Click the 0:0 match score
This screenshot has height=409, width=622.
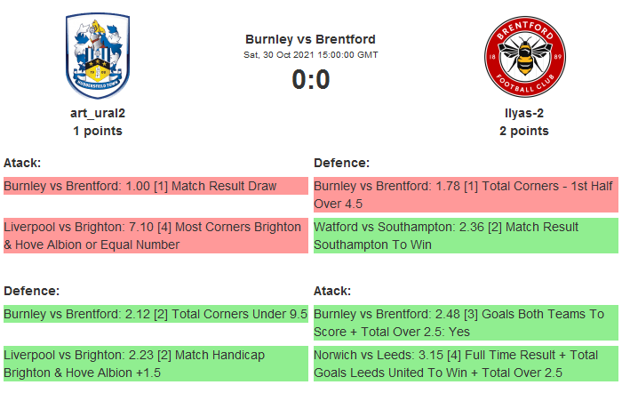click(310, 80)
